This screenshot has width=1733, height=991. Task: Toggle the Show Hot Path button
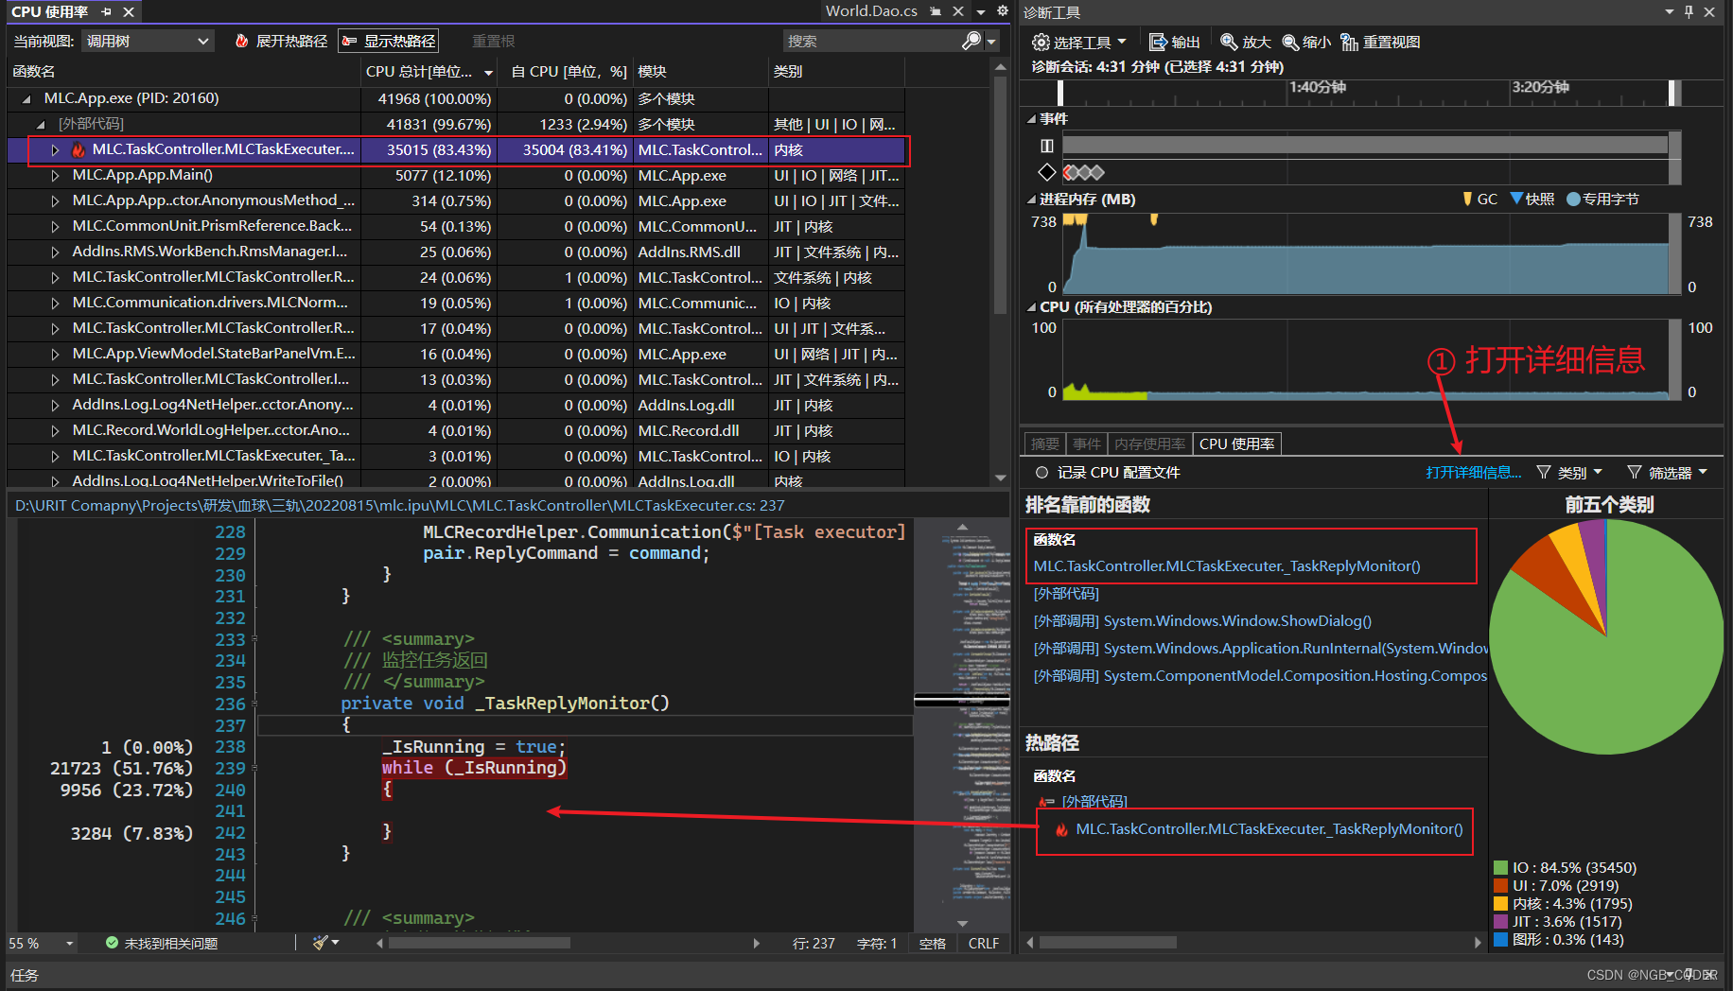click(389, 42)
